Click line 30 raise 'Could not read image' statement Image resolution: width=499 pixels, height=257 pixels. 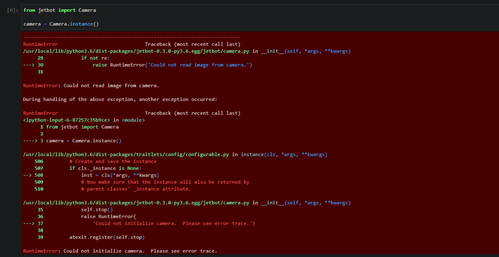172,65
